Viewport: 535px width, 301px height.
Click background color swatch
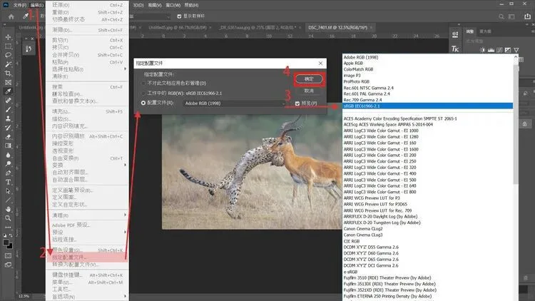(10, 246)
